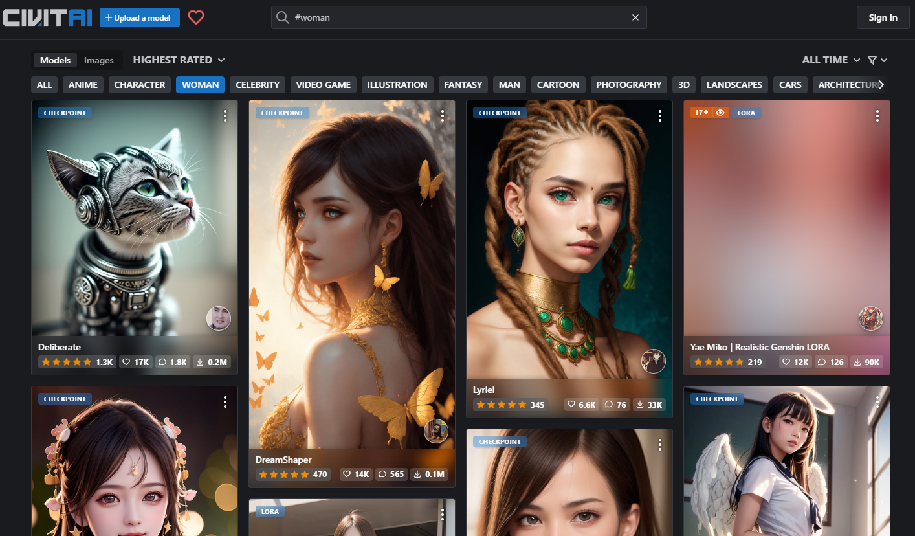
Task: Click the Sign In button
Action: tap(883, 17)
